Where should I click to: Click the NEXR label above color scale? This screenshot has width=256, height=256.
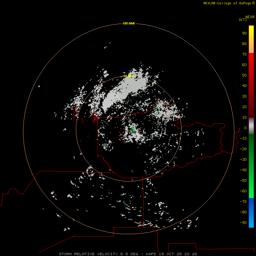(250, 17)
